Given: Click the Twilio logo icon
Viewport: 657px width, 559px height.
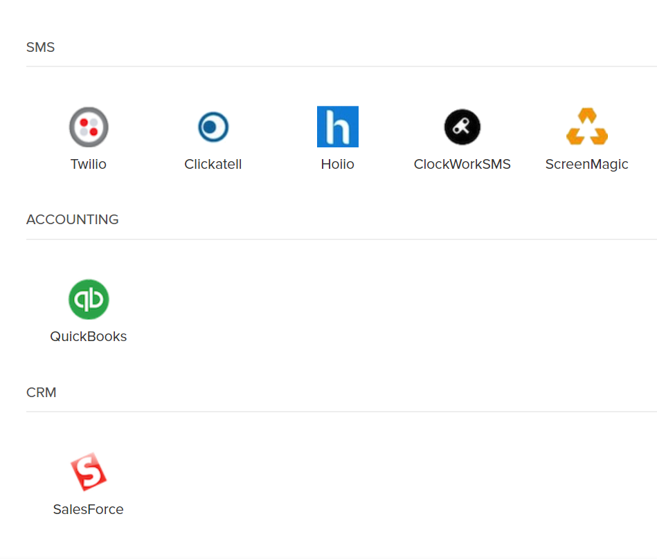Looking at the screenshot, I should pos(89,127).
